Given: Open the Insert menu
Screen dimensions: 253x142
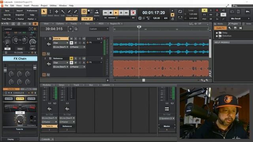Looking at the screenshot, I should [26, 6].
